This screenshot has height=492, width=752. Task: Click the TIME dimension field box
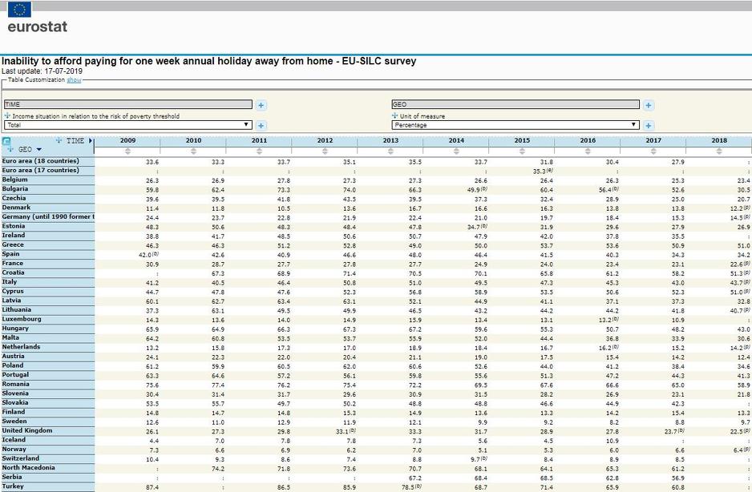pos(127,104)
